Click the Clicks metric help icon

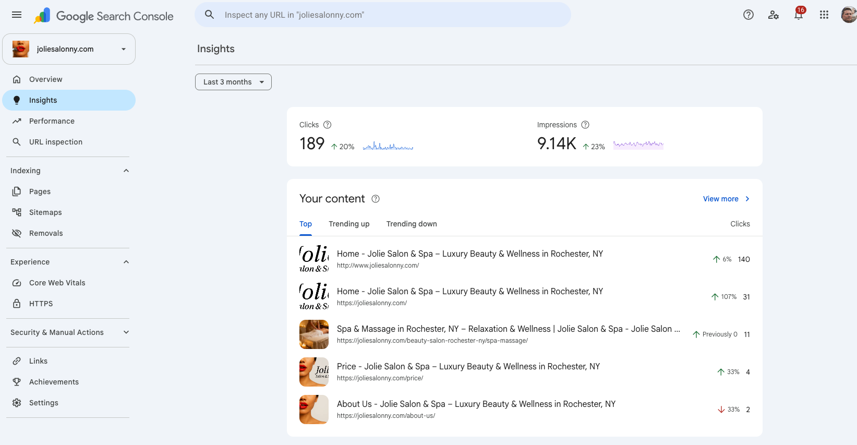click(x=327, y=125)
